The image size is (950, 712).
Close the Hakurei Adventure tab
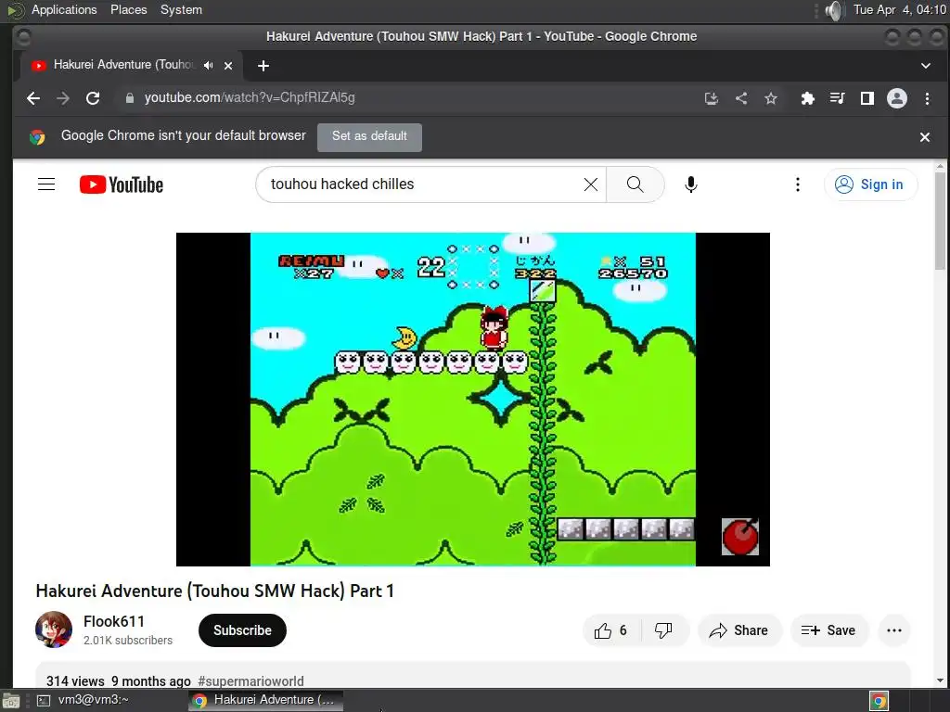pos(228,66)
